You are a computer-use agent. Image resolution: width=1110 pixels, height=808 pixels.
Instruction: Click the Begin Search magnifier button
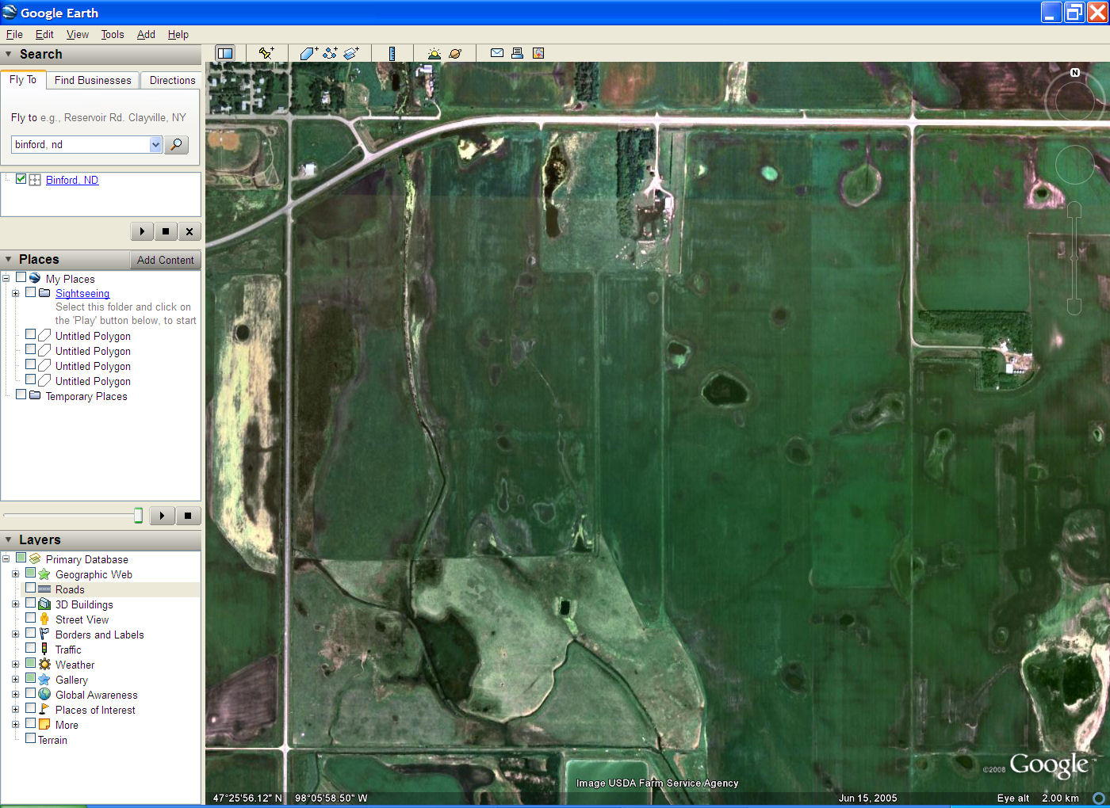(176, 144)
